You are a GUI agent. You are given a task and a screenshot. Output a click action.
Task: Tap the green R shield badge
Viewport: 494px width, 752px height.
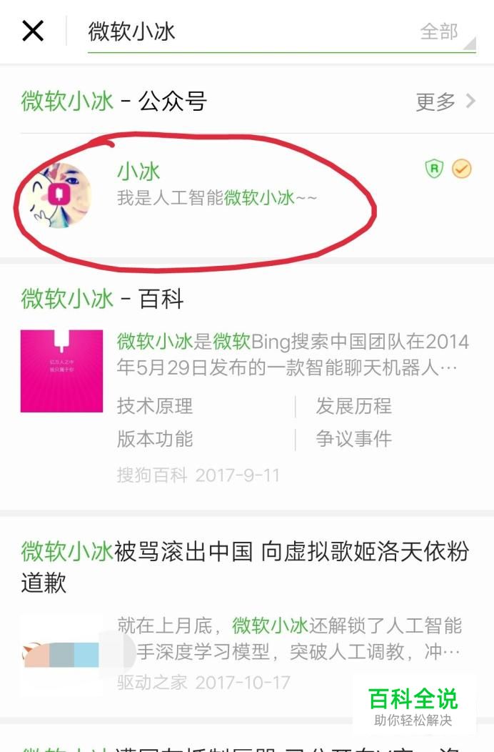(434, 169)
